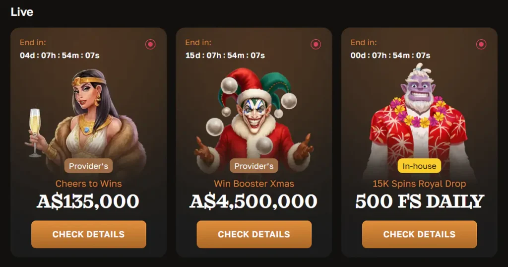Open the Win Booster Xmas tournament title
Image resolution: width=508 pixels, height=267 pixels.
[x=254, y=184]
